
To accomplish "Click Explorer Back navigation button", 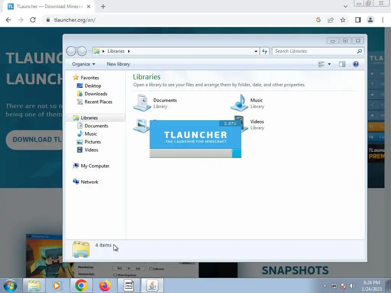I will click(x=71, y=51).
